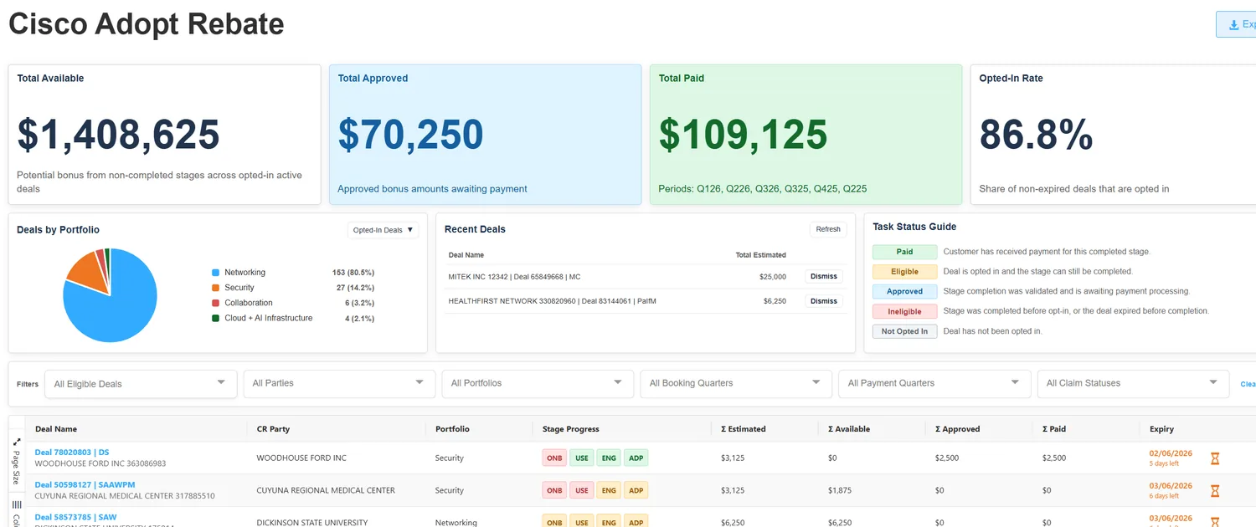The image size is (1256, 527).
Task: Click the $70,250 Total Approved value
Action: tap(411, 135)
